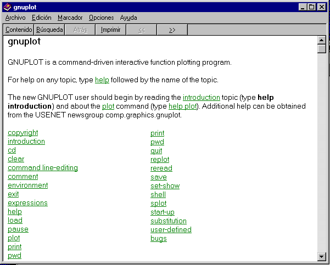Open the user-defined topic link
This screenshot has width=330, height=265.
(x=171, y=230)
